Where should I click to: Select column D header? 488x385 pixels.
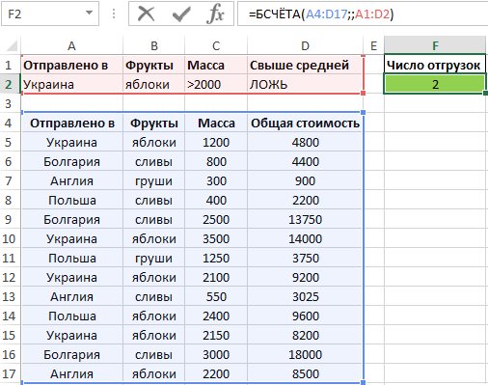pos(305,45)
